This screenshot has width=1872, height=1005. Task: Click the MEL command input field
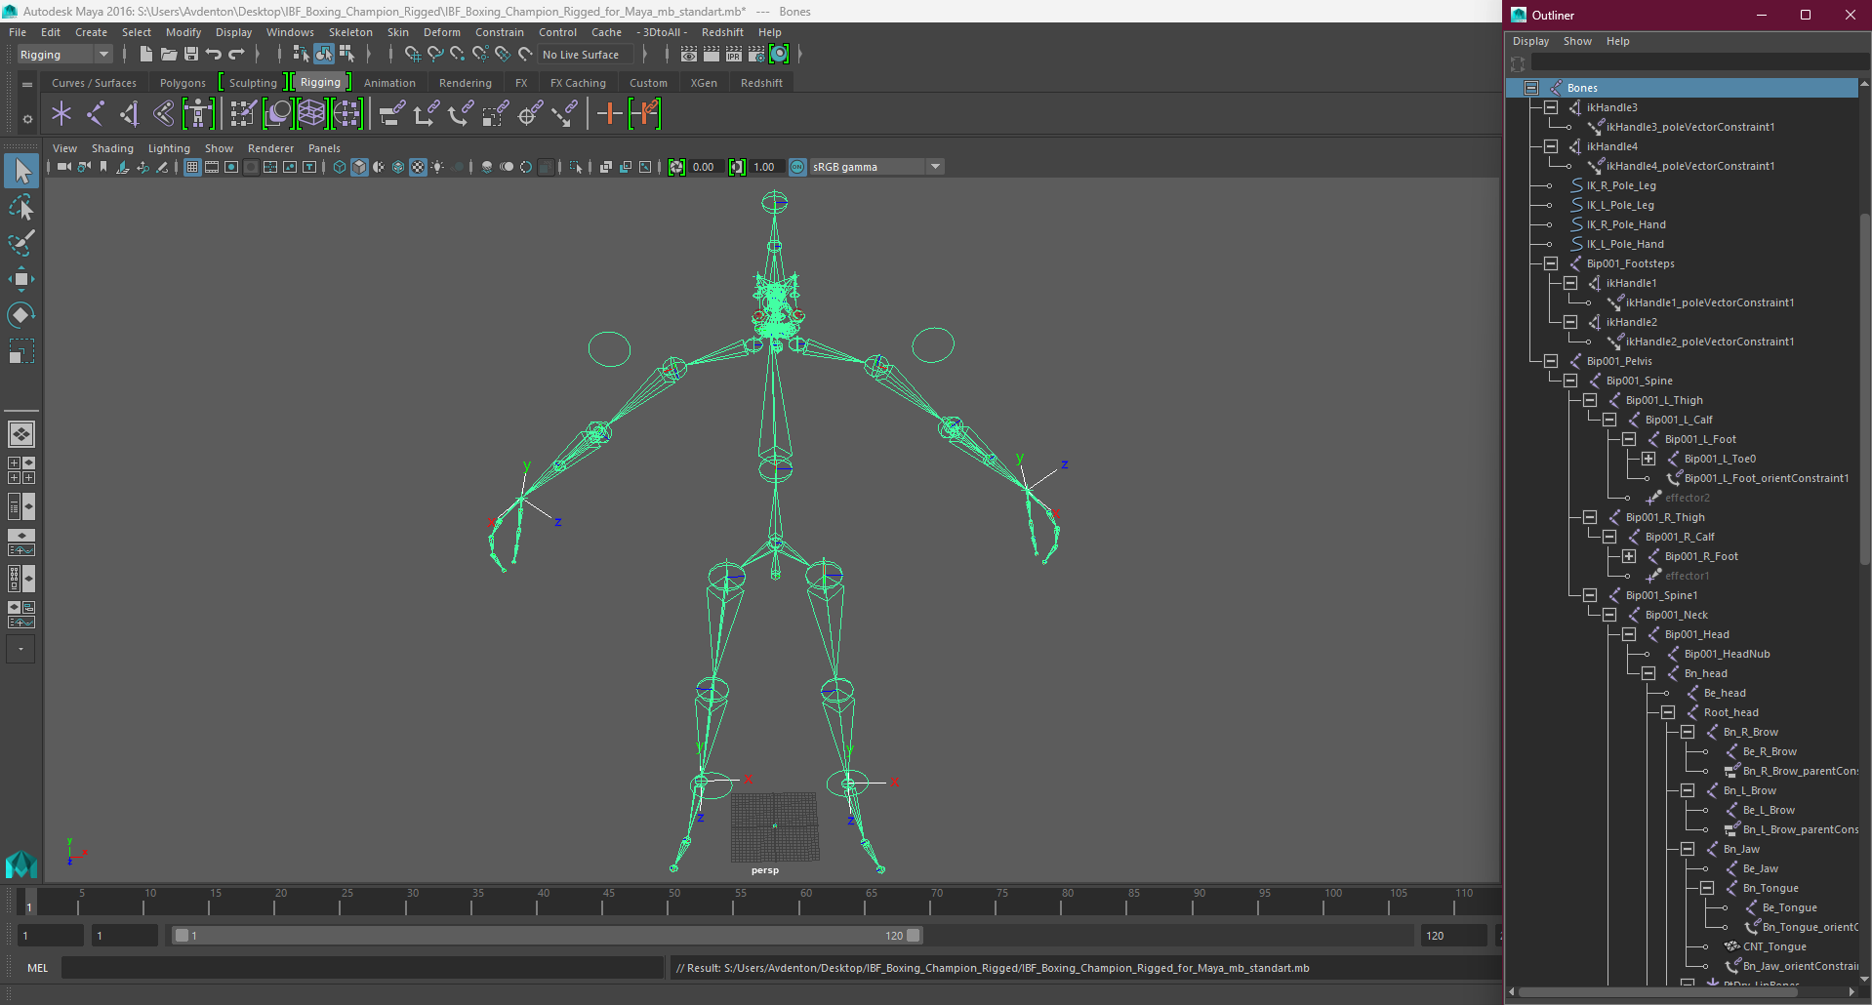point(362,968)
